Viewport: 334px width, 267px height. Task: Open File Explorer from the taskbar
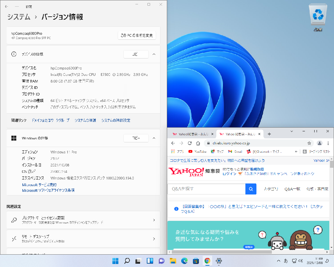point(173,261)
